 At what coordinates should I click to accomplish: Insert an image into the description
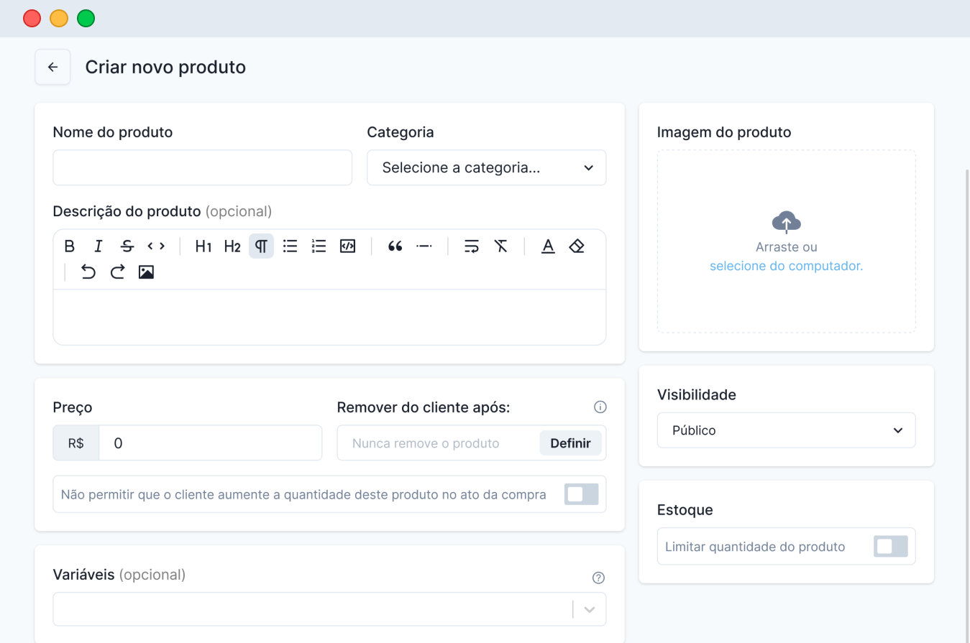click(146, 272)
